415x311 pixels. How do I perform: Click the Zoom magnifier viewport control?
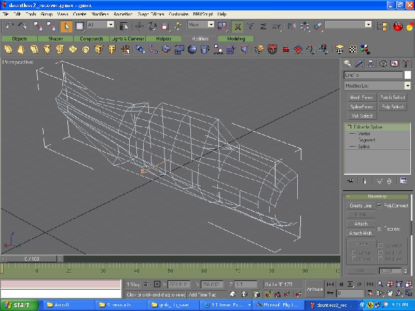(380, 284)
